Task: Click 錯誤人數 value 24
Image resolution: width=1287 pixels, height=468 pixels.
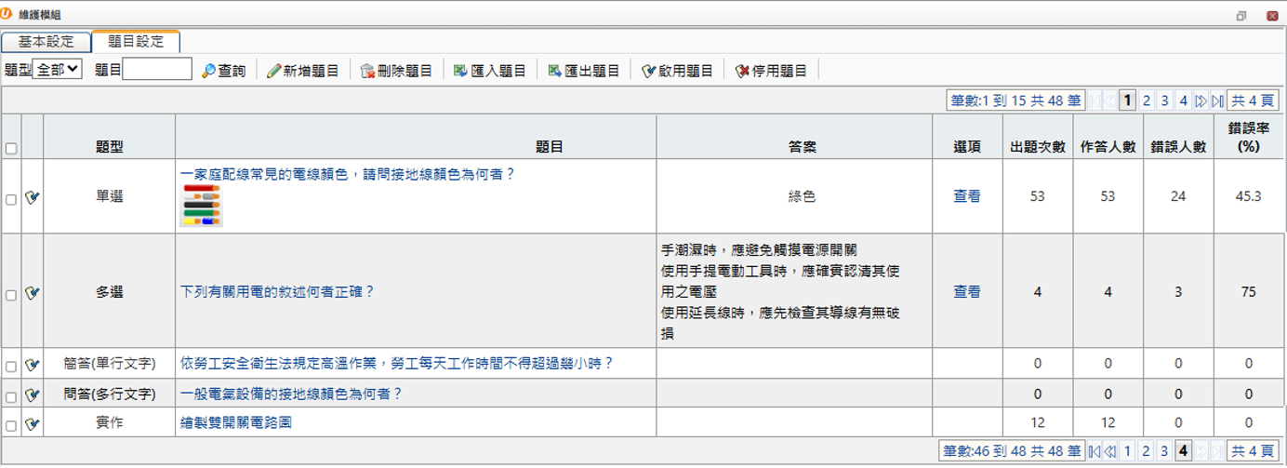Action: click(x=1178, y=196)
